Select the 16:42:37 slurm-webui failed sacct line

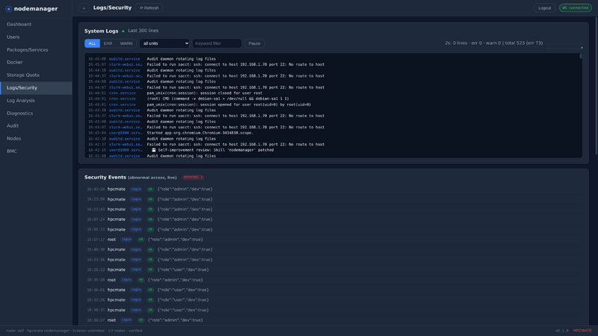pos(333,144)
